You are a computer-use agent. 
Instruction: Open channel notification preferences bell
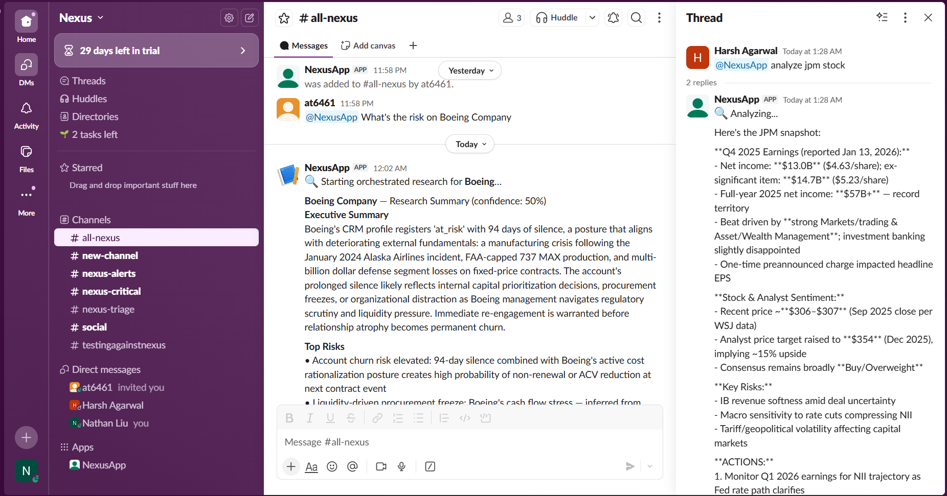pos(613,18)
